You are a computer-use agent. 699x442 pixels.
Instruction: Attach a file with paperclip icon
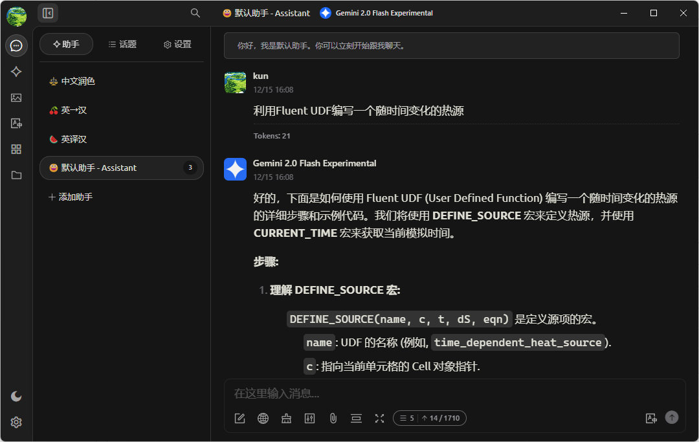333,418
